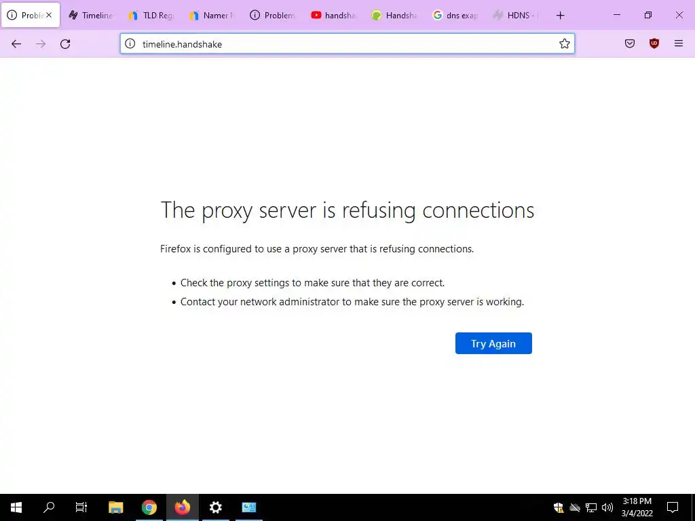Open File Explorer from the taskbar
The width and height of the screenshot is (695, 521).
tap(115, 507)
